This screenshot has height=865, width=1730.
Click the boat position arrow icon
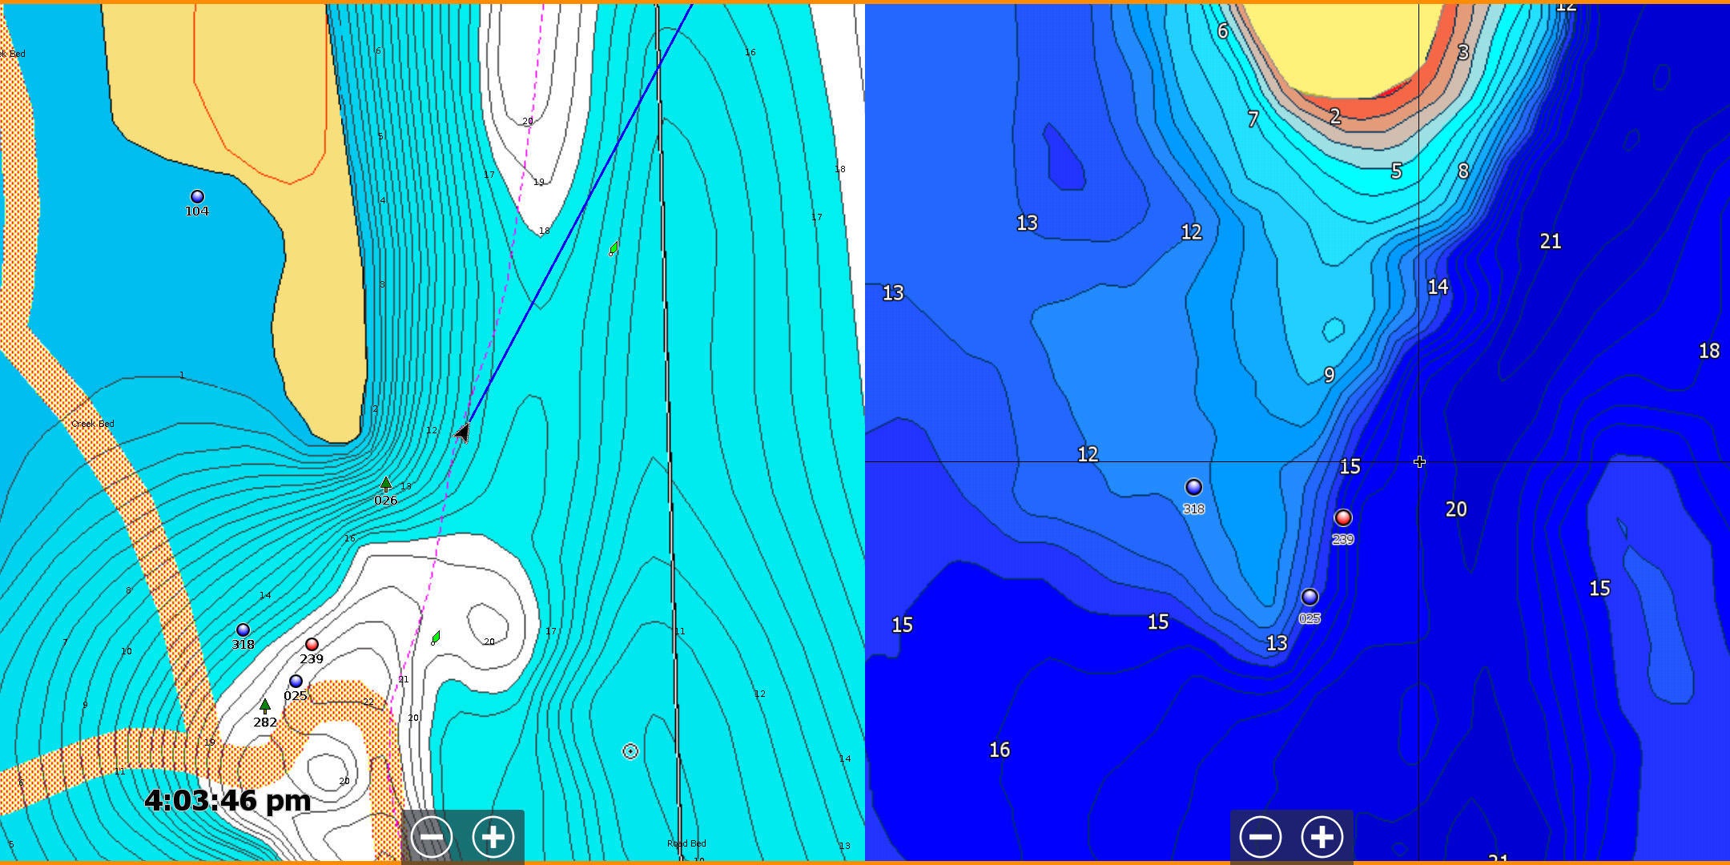coord(463,432)
